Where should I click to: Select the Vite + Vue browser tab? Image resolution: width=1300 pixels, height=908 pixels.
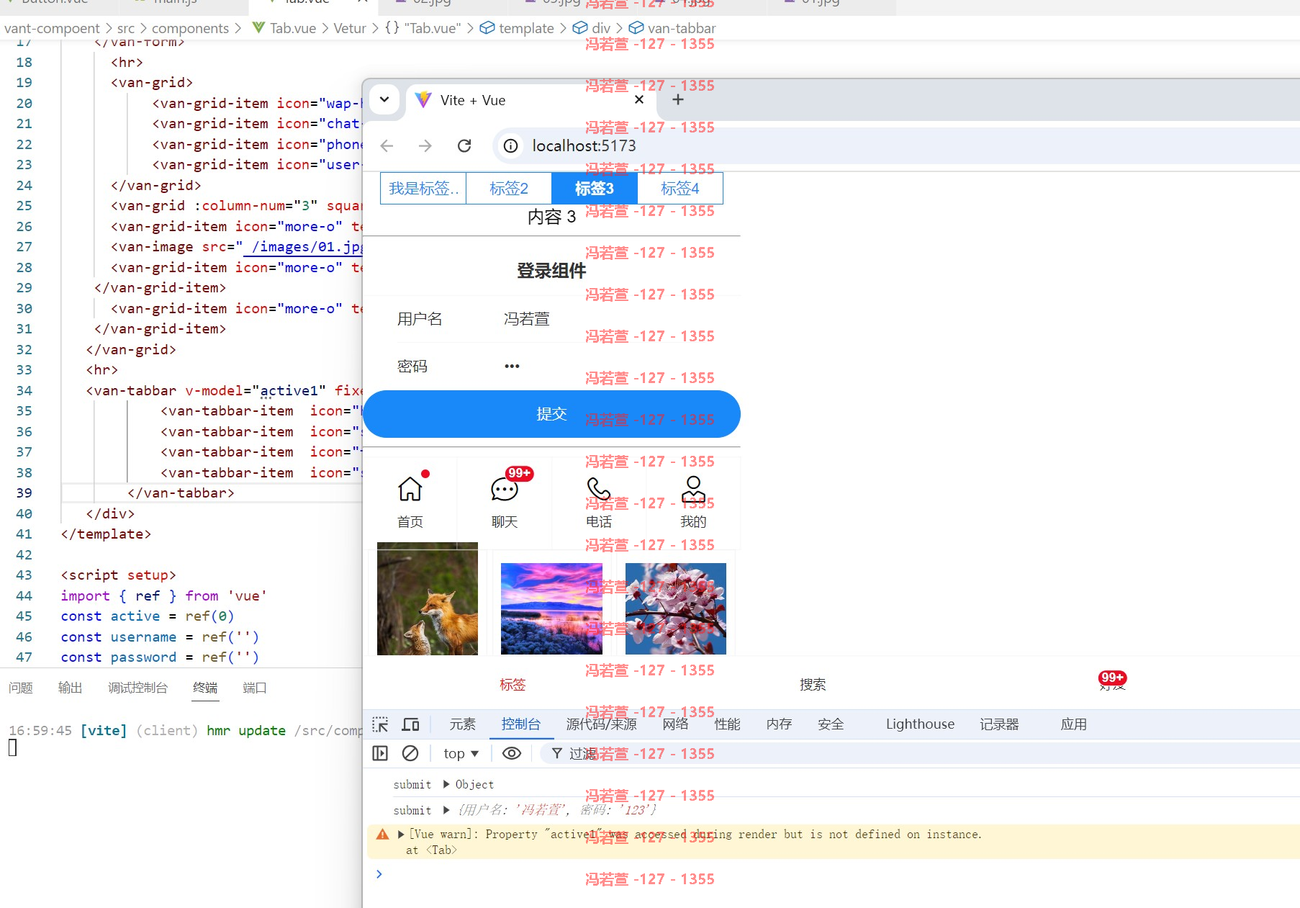532,100
